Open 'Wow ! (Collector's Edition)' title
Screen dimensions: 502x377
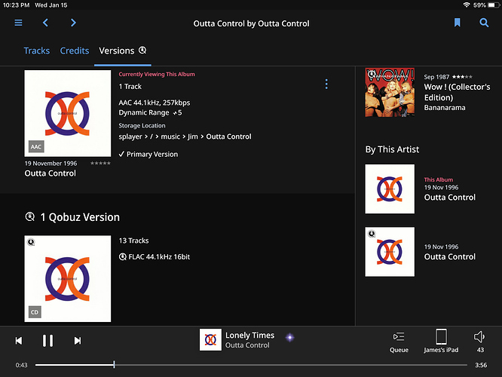pos(457,92)
